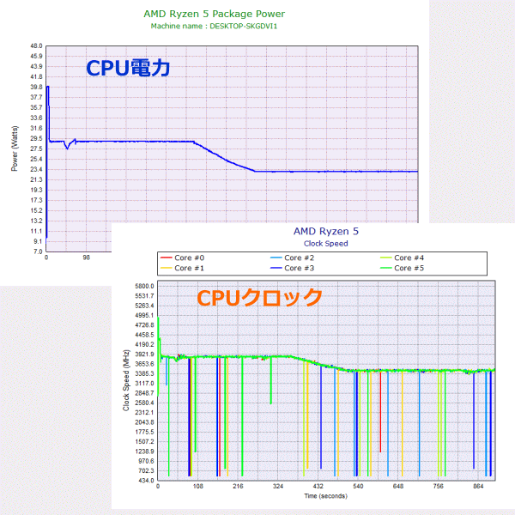Select the 'Core #2' legend label
The height and width of the screenshot is (515, 515).
point(300,257)
